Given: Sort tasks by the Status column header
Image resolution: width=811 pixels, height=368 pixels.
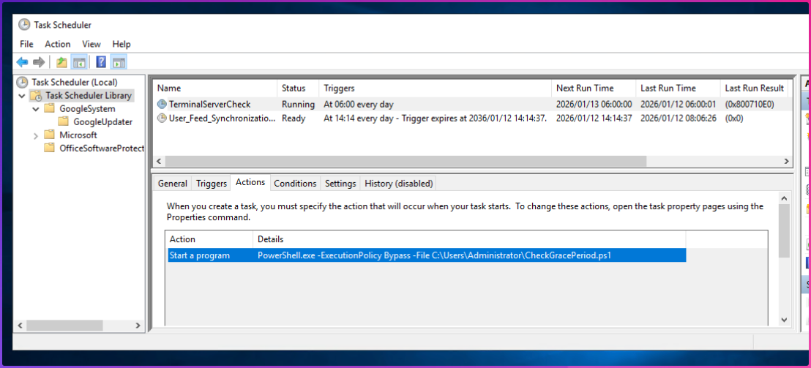Looking at the screenshot, I should (x=294, y=89).
